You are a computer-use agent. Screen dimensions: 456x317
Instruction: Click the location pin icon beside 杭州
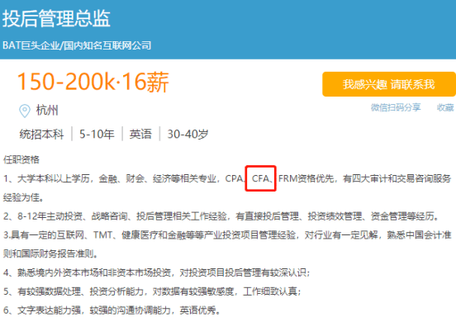click(25, 111)
